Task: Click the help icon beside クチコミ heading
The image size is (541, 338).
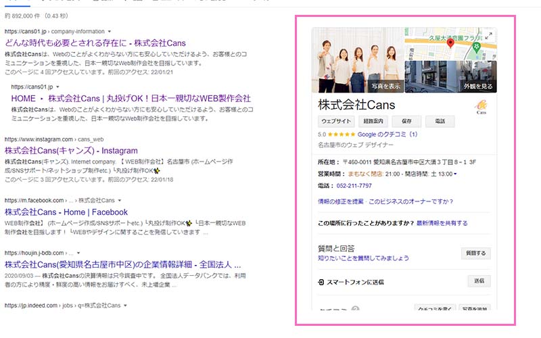Action: [x=355, y=310]
